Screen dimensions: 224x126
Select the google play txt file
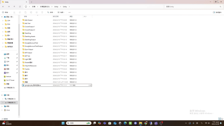[x=33, y=85]
